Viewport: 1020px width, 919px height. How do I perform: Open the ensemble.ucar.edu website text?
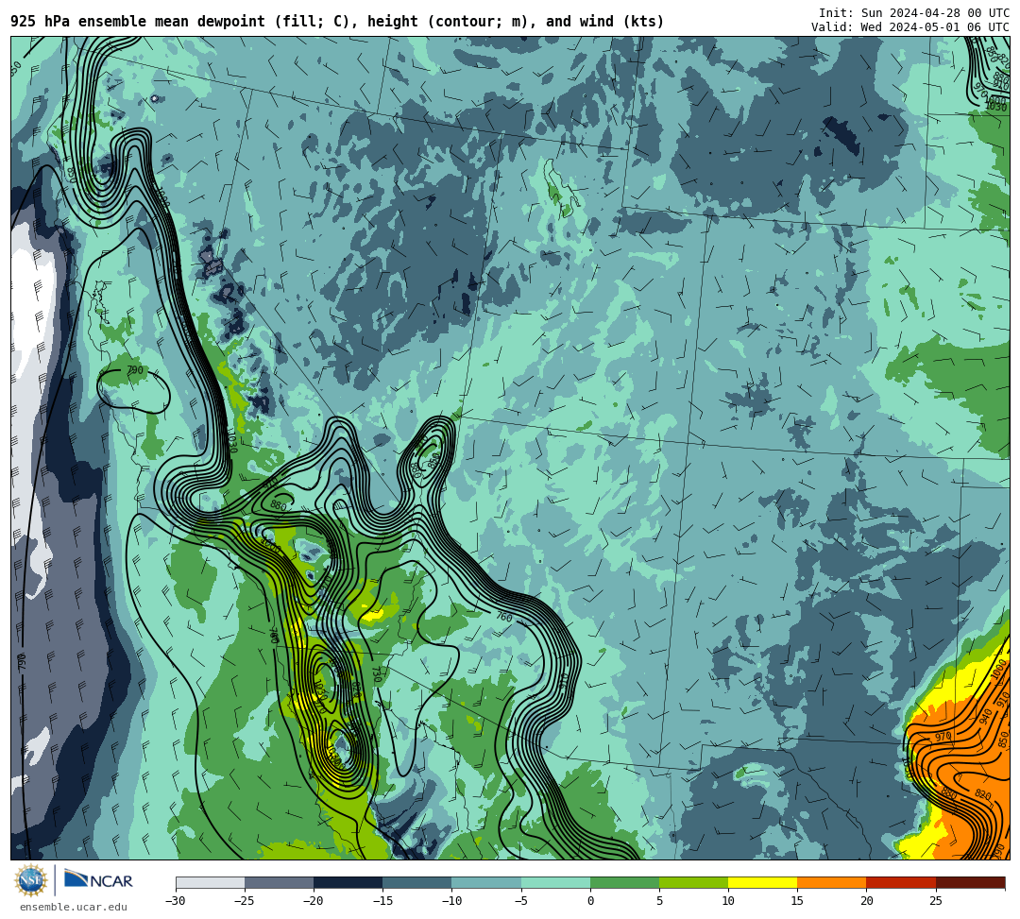[x=74, y=907]
